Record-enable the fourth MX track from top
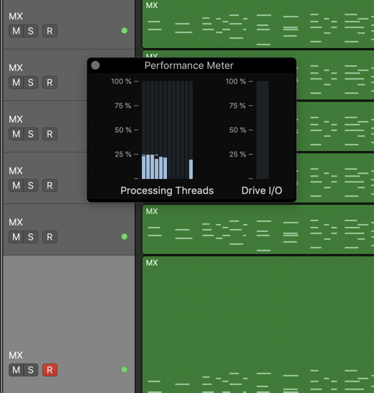Image resolution: width=374 pixels, height=393 pixels. [49, 185]
